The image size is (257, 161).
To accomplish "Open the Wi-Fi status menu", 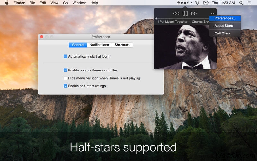I will [x=197, y=3].
